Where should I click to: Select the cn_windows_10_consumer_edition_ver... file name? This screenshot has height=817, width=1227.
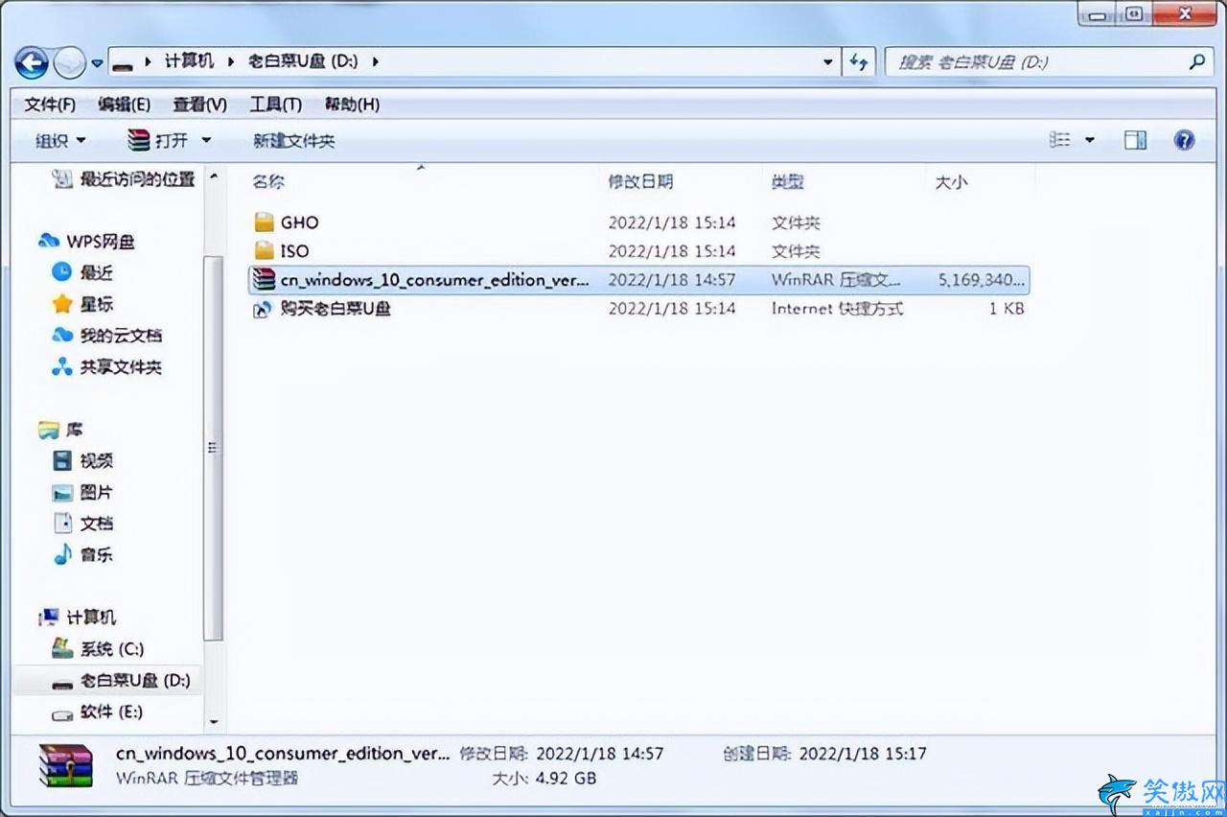(x=435, y=280)
